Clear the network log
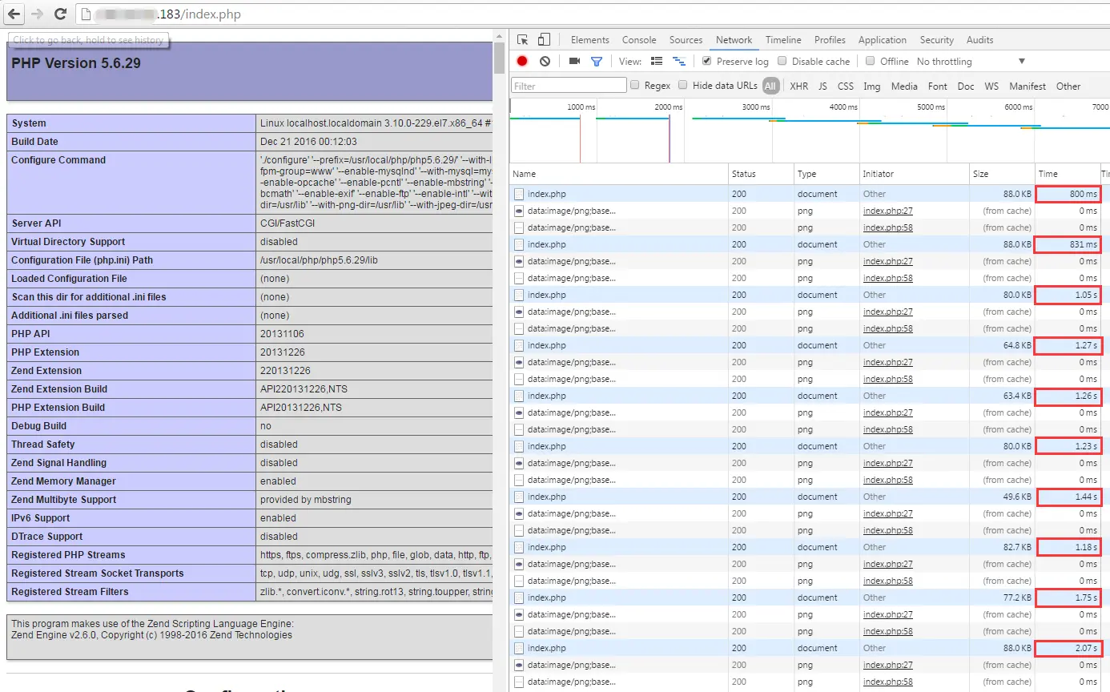 [x=545, y=61]
